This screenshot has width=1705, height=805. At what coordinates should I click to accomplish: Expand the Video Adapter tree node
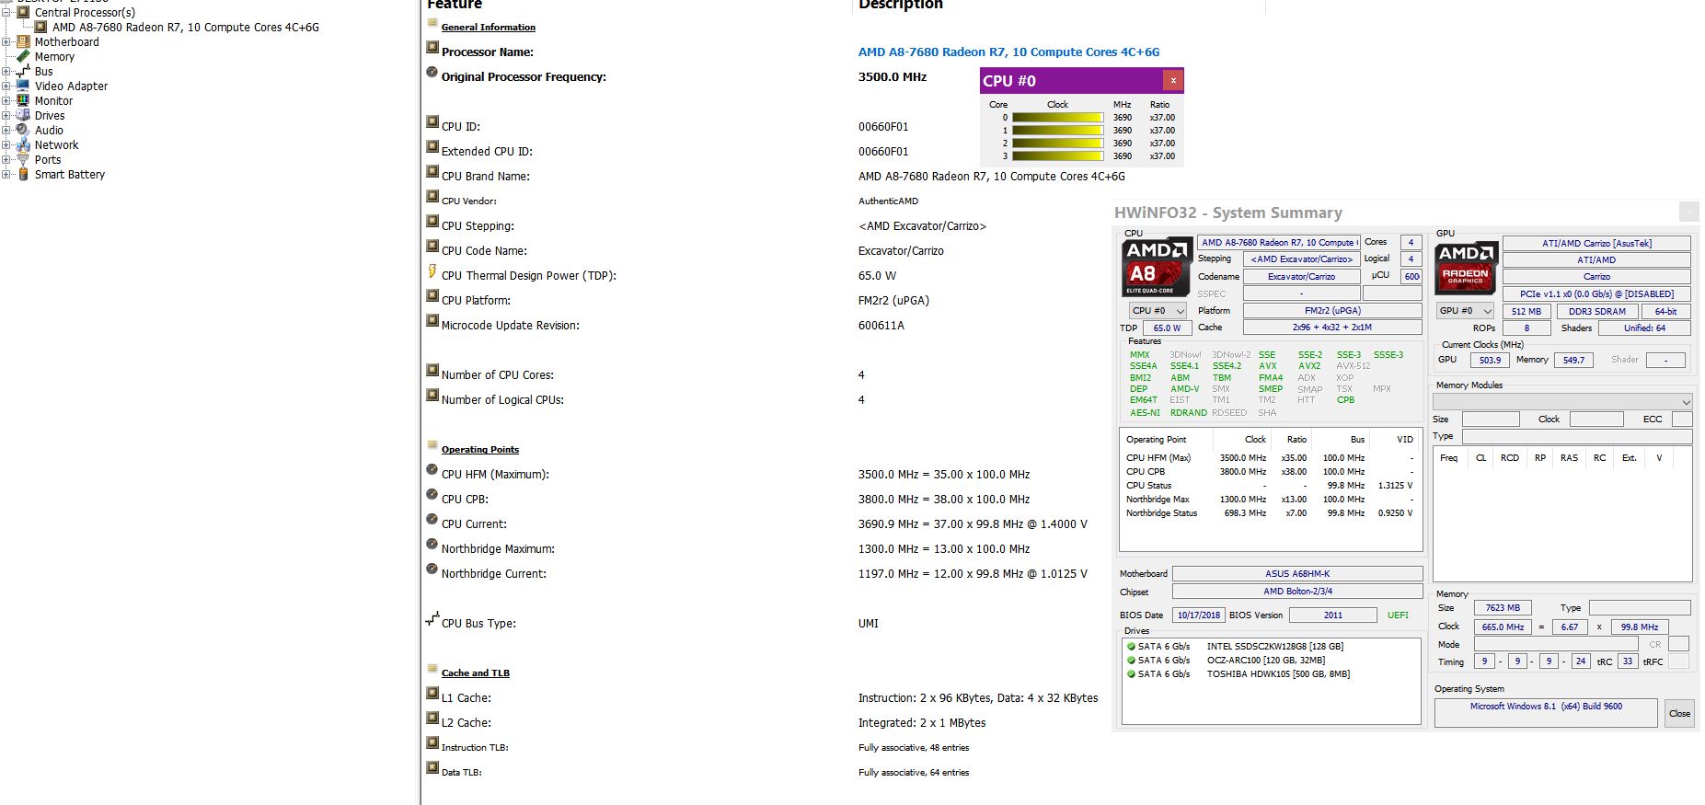click(x=6, y=86)
